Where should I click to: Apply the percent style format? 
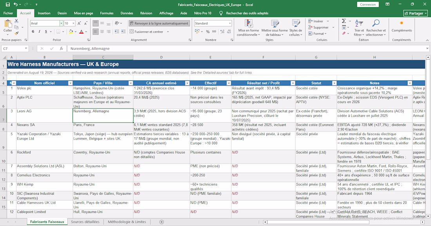208,32
